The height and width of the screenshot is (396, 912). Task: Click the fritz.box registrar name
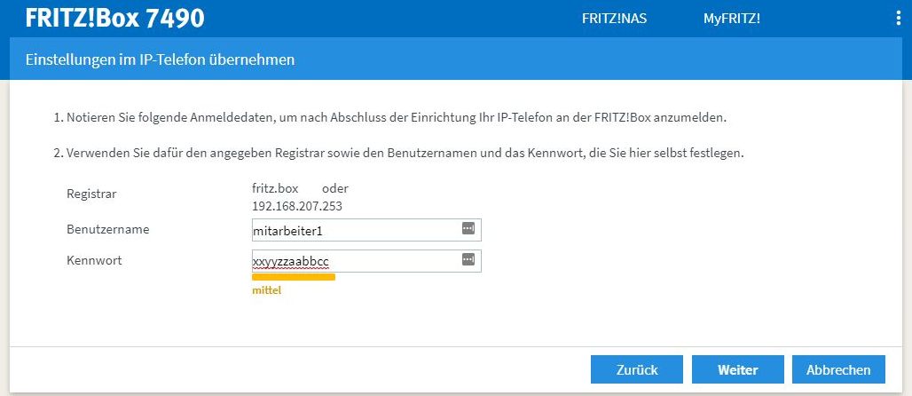point(276,189)
